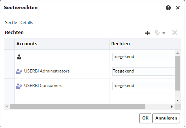Click the help question mark icon
Image resolution: width=186 pixels, height=128 pixels.
click(168, 8)
